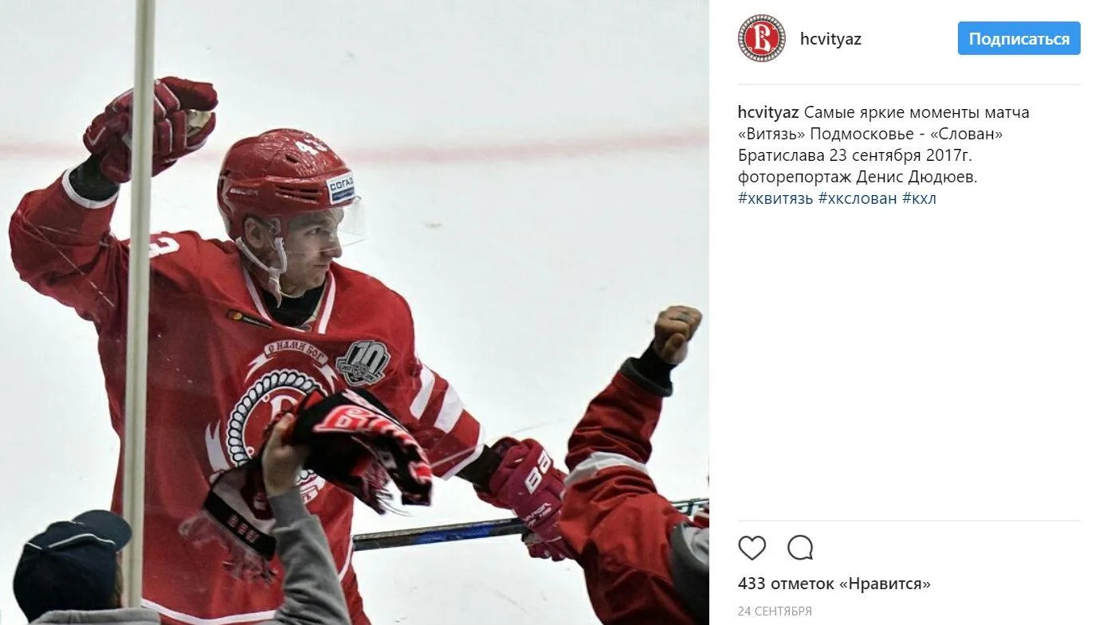View the 433 отметок «Нравится» likes list
1099x625 pixels.
point(834,584)
